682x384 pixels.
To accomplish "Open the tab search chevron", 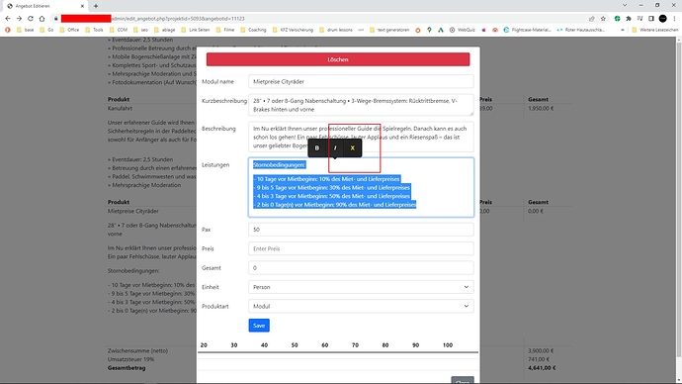I will click(625, 5).
